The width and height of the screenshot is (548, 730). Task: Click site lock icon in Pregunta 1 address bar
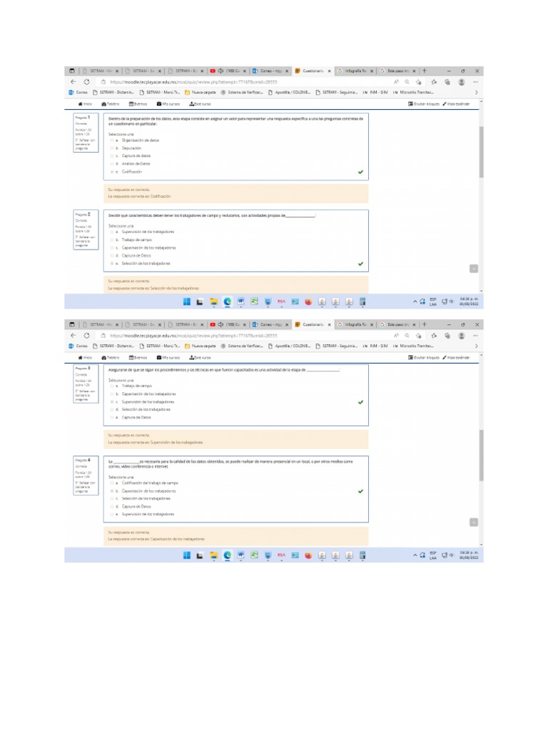tap(103, 82)
